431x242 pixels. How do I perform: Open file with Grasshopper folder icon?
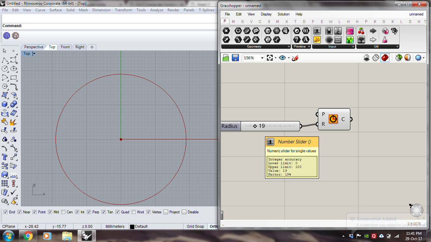click(226, 58)
